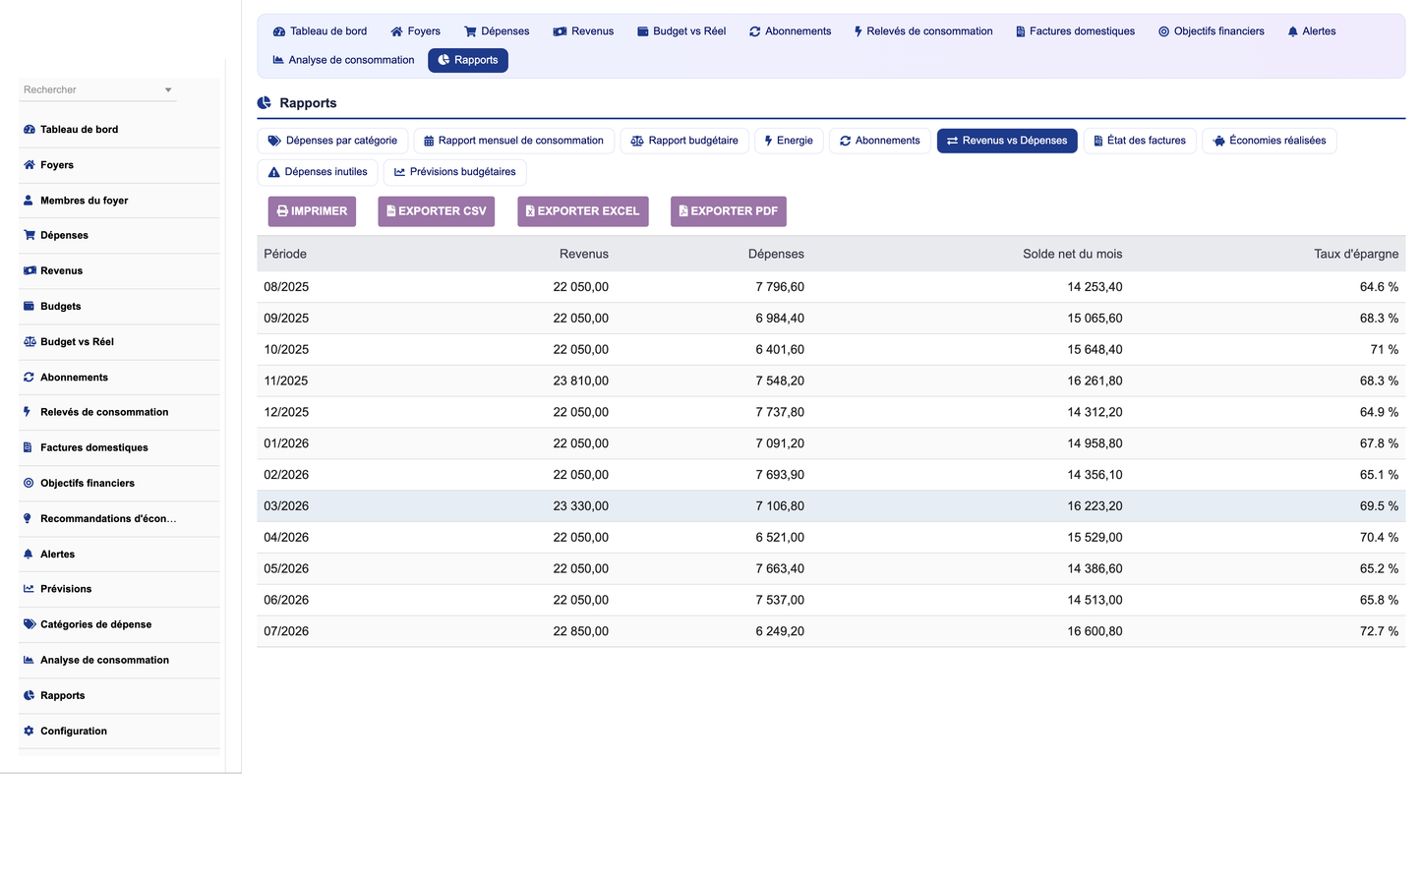Click the Analyse de consommation area-chart sidebar icon

30,660
